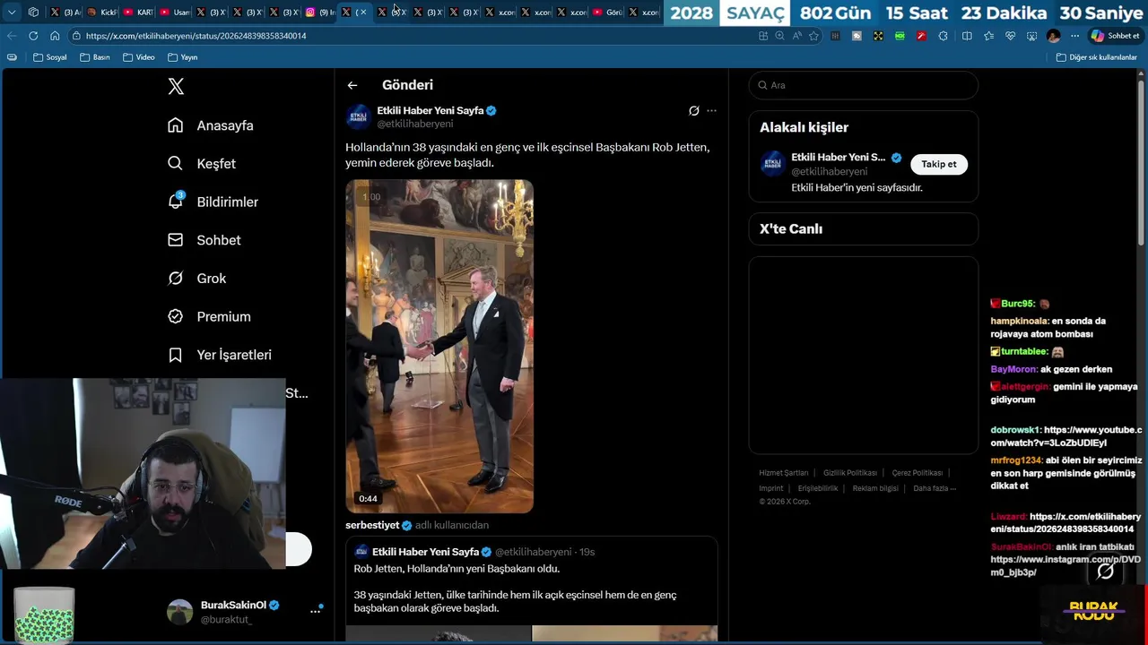1148x645 pixels.
Task: Switch to Instagram tab
Action: [319, 13]
